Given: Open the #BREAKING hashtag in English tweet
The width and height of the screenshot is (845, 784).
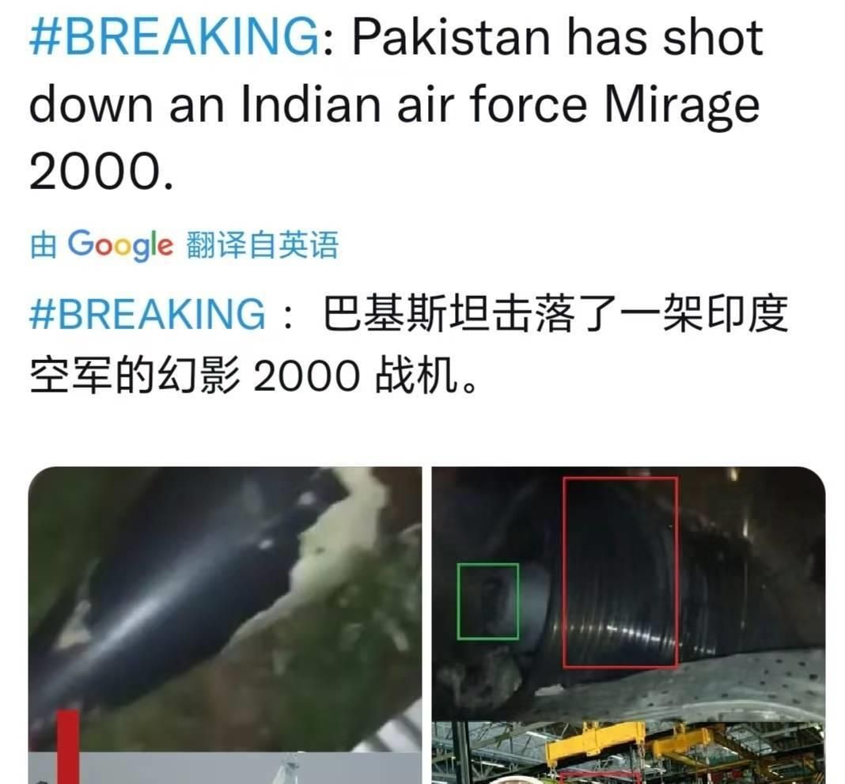Looking at the screenshot, I should click(x=175, y=36).
